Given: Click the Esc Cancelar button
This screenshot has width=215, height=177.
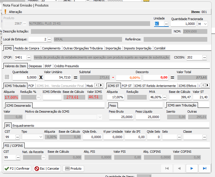Looking at the screenshot, I should (47, 169).
